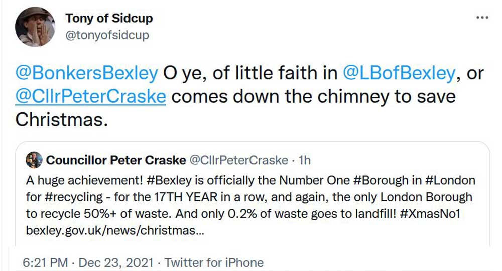This screenshot has height=271, width=502.
Task: Click the @tonyofsidcup handle
Action: [x=107, y=35]
